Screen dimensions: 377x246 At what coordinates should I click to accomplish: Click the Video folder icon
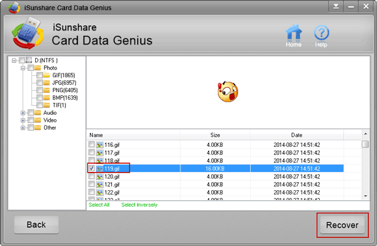click(x=38, y=120)
